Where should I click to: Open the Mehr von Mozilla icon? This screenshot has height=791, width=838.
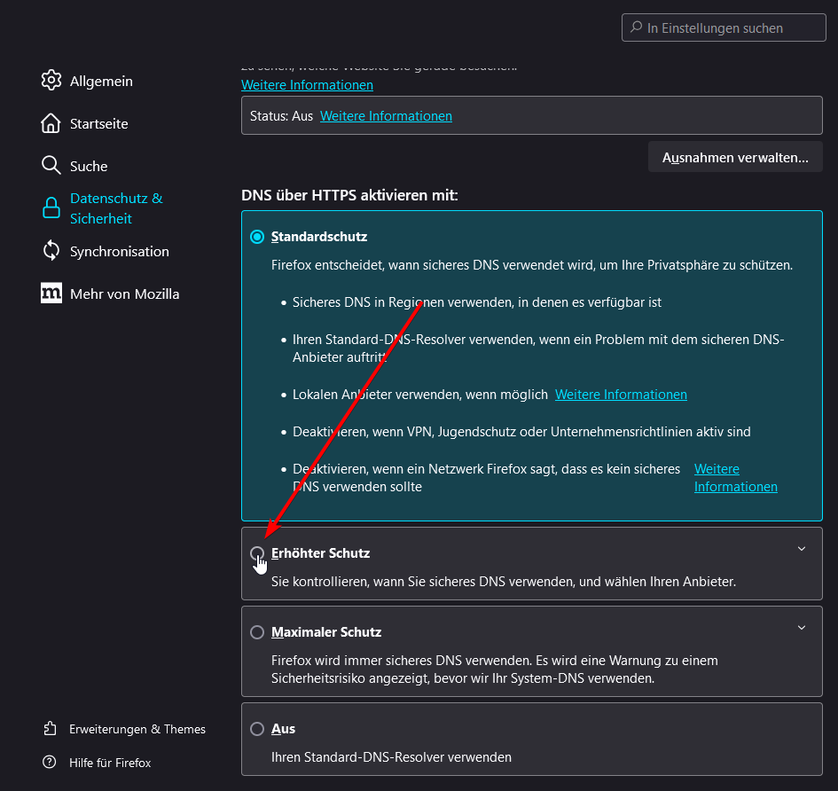tap(51, 293)
